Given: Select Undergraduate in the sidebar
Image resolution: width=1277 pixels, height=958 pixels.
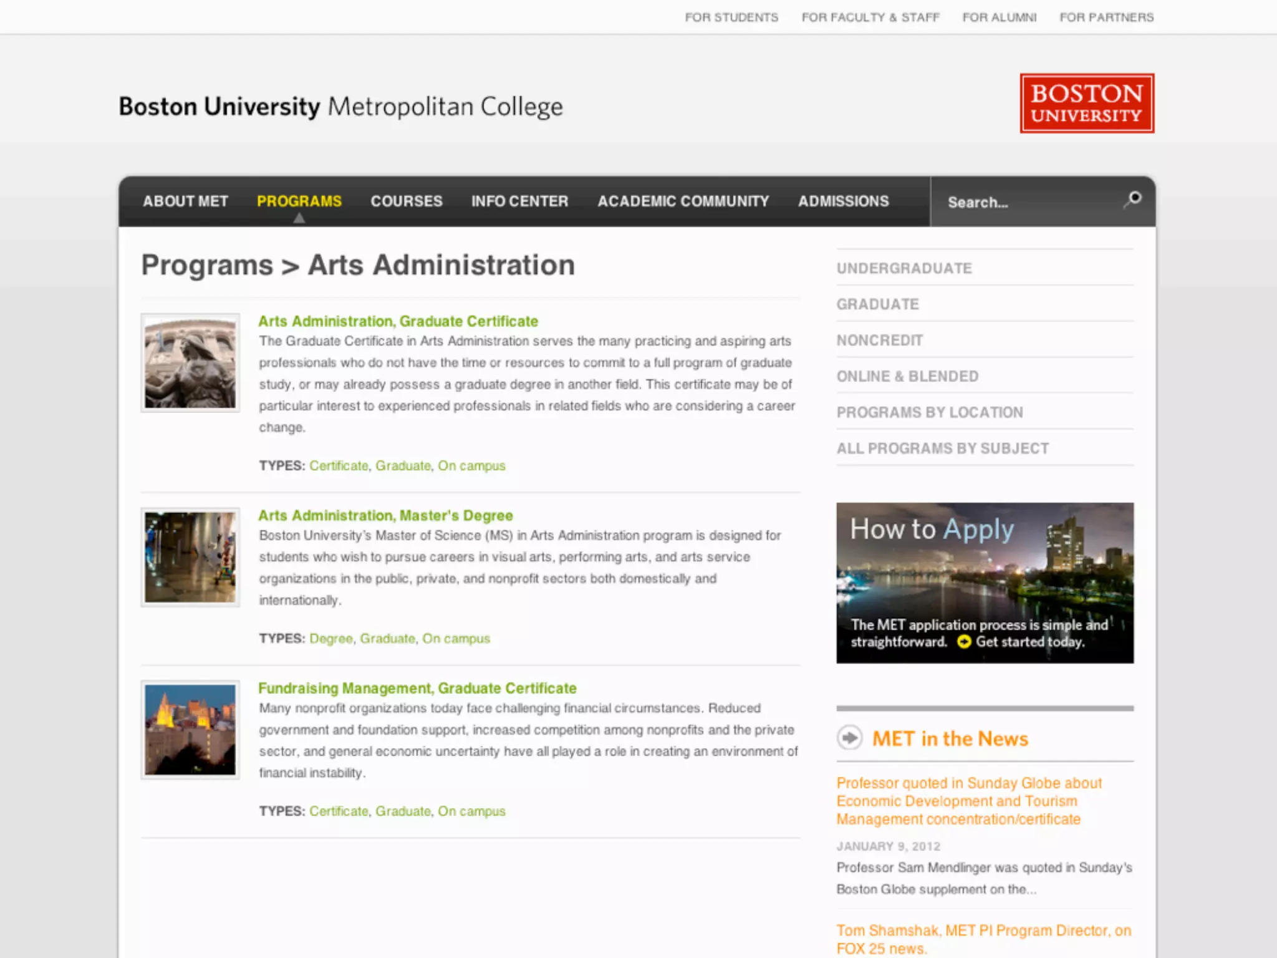Looking at the screenshot, I should 904,268.
